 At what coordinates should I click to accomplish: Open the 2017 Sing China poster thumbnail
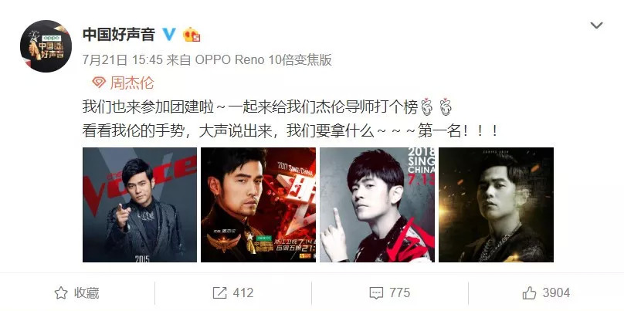[258, 205]
